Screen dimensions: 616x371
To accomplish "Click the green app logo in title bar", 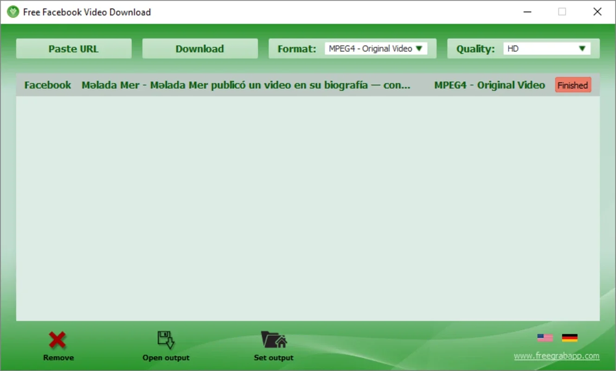I will click(13, 12).
